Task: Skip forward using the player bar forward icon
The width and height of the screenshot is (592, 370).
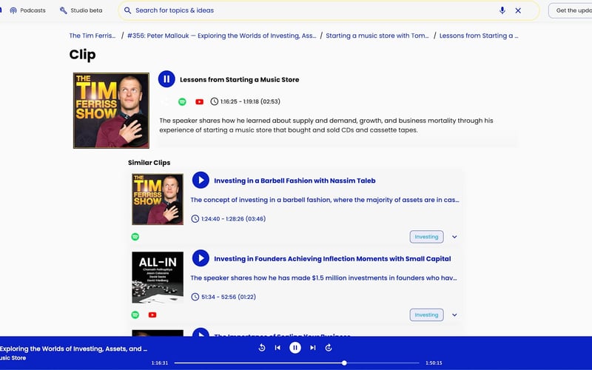Action: [329, 348]
